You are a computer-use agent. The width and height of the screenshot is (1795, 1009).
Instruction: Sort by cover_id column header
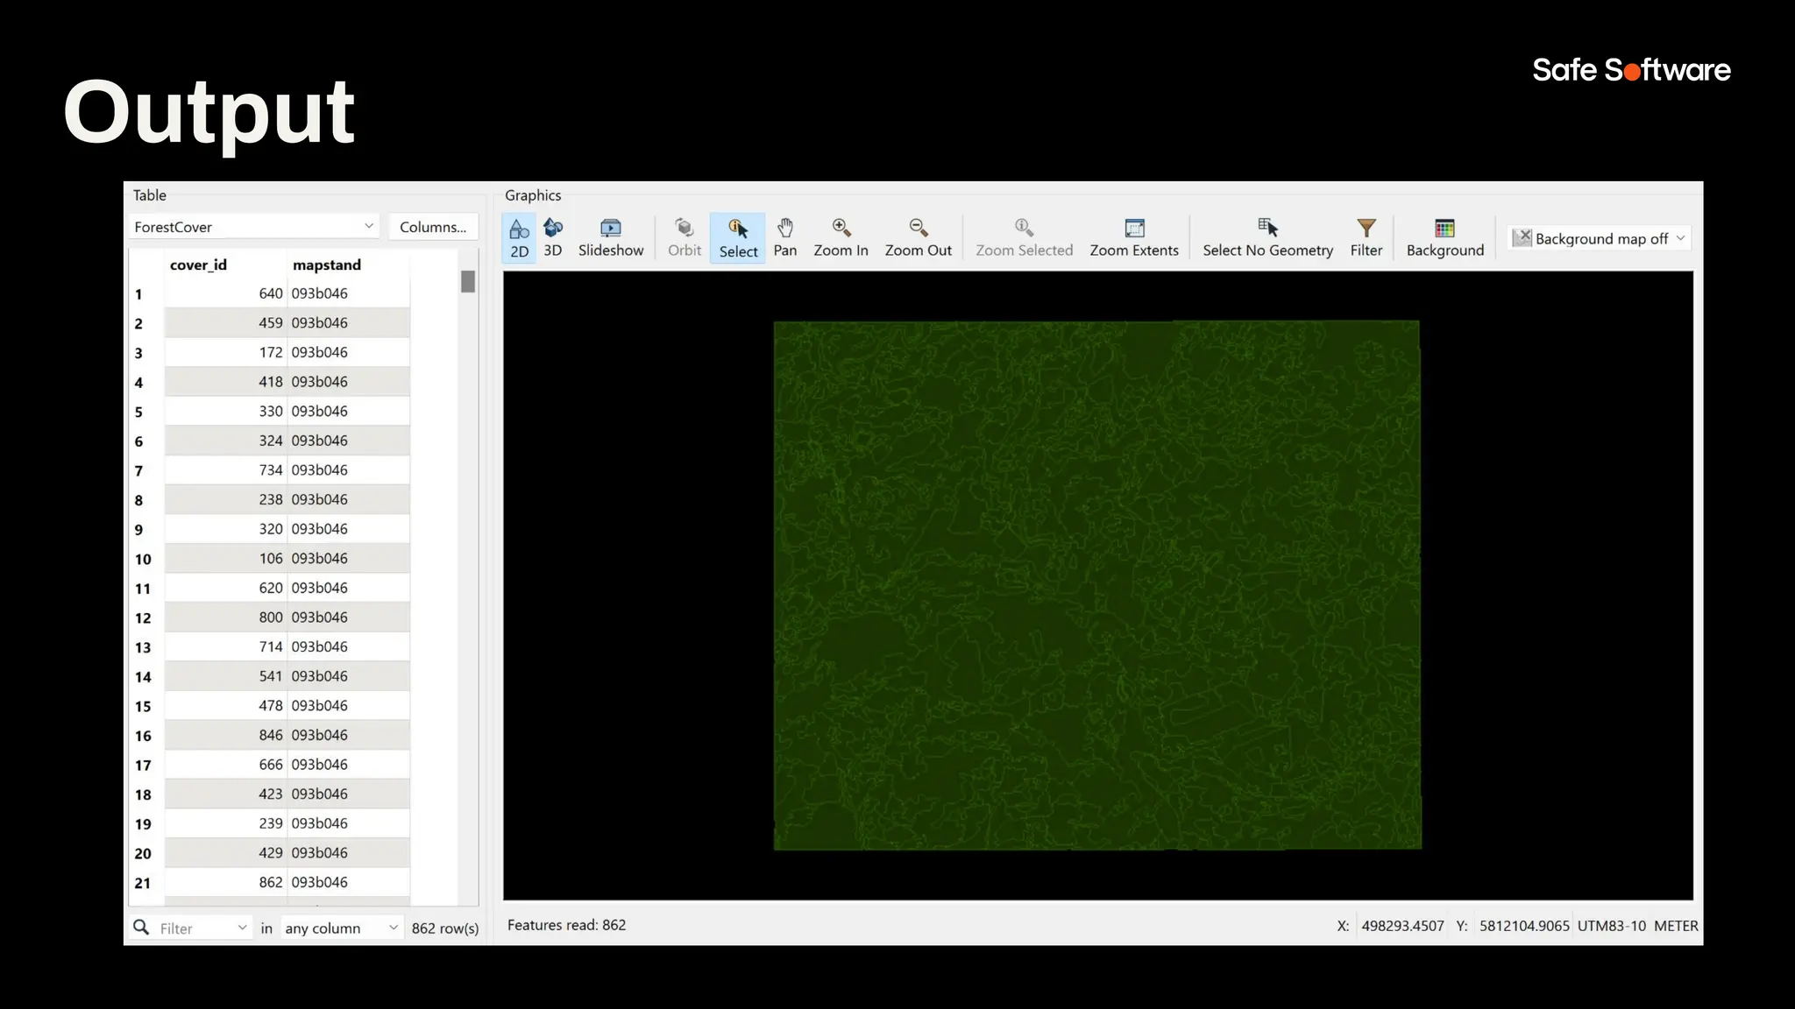tap(198, 265)
